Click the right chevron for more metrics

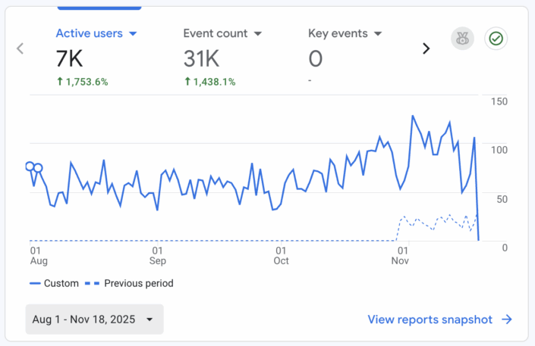point(426,48)
